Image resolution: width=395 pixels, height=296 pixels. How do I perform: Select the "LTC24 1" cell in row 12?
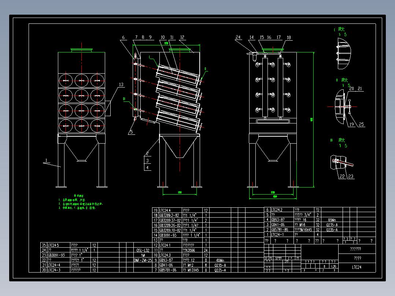tap(170, 245)
